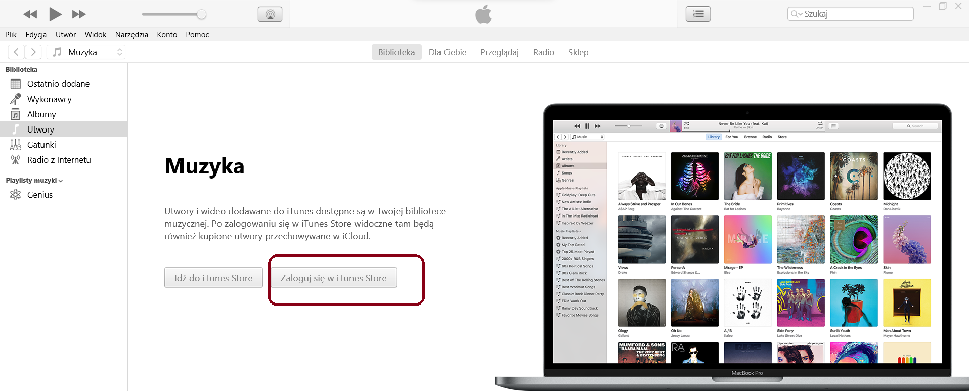Go back with the left arrow button
969x391 pixels.
coord(16,52)
